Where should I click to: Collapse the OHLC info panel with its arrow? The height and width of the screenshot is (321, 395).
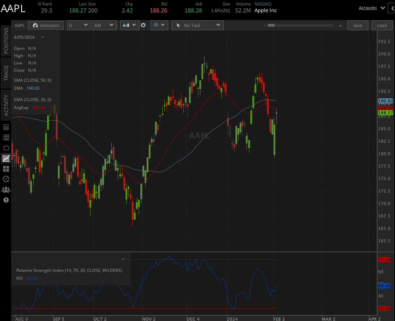pos(42,37)
